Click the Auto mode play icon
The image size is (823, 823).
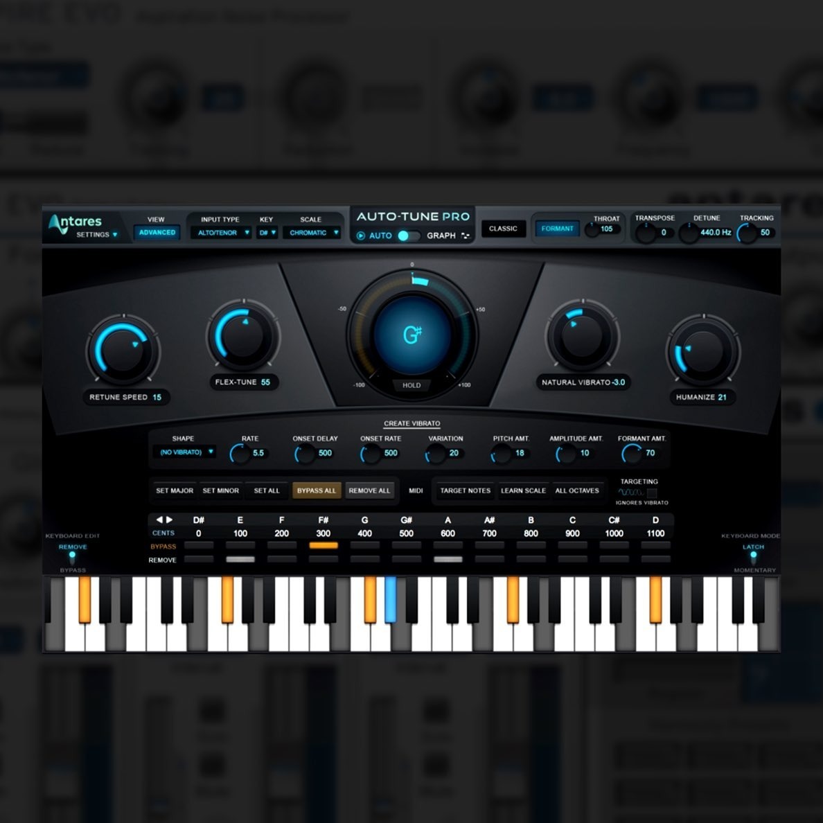[x=361, y=236]
